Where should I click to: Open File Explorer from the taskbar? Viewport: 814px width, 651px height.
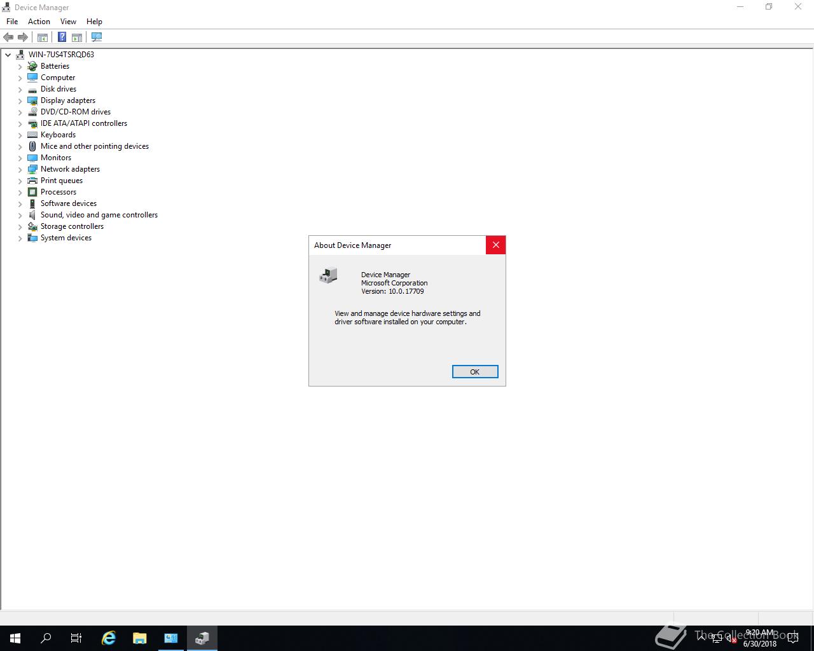coord(139,638)
